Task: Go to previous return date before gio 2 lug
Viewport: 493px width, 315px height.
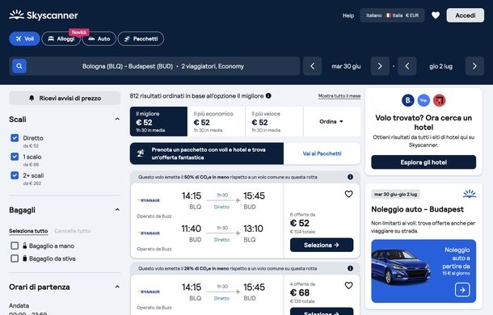Action: click(x=407, y=66)
